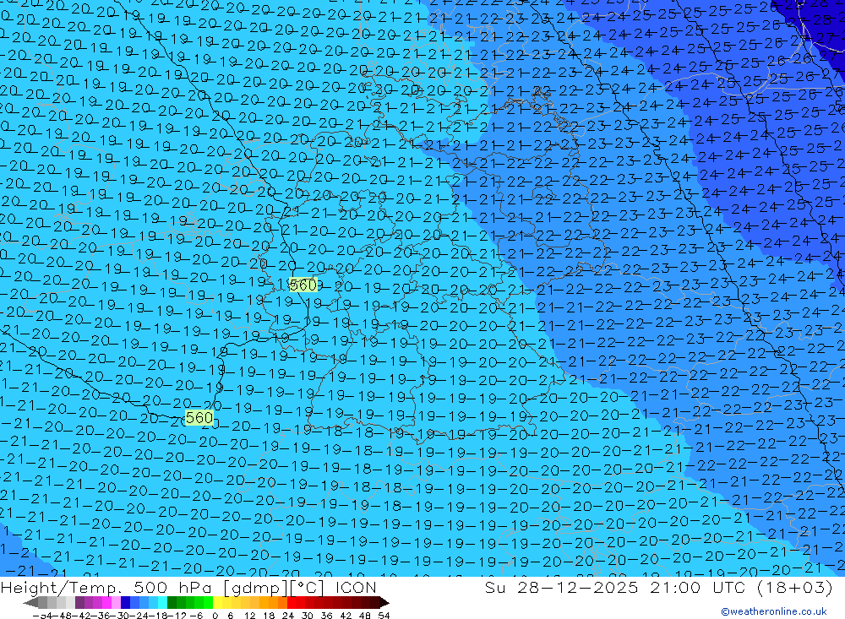The height and width of the screenshot is (619, 845).
Task: Select the dark purple swatch above -42 in legend
Action: 79,602
